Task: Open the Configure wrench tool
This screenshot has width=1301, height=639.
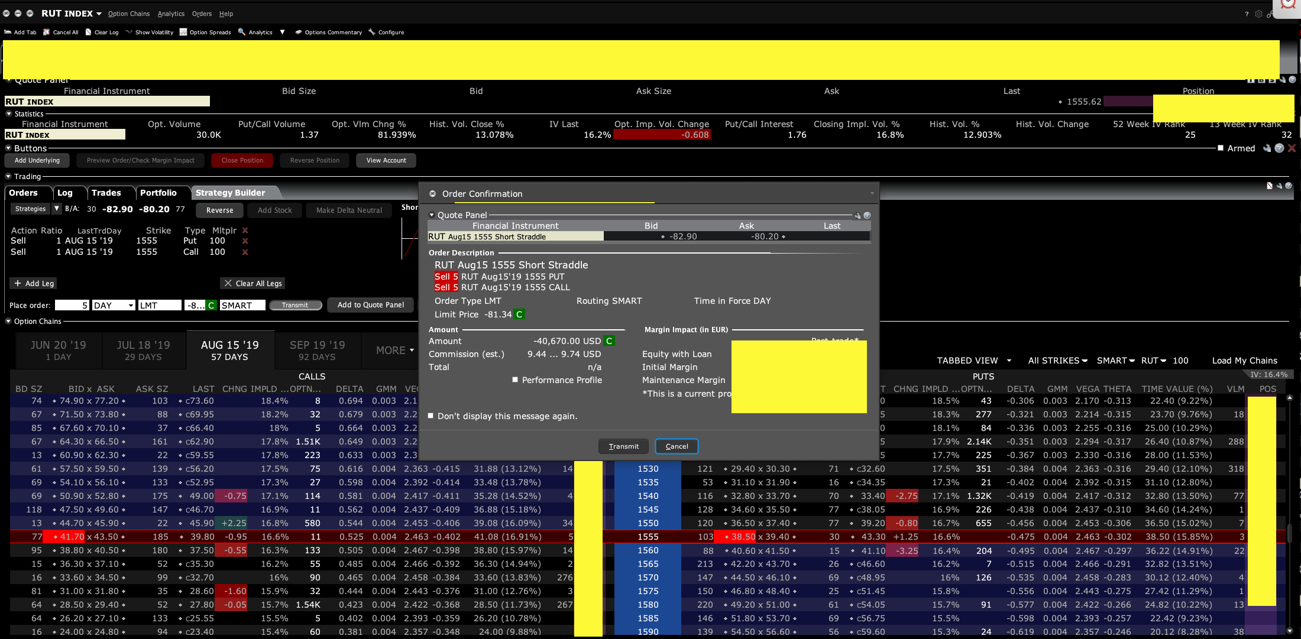Action: [372, 32]
